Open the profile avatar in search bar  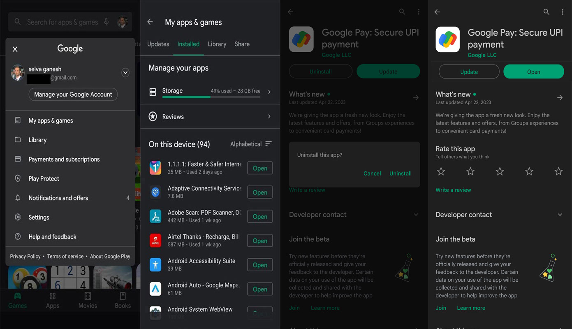[122, 22]
